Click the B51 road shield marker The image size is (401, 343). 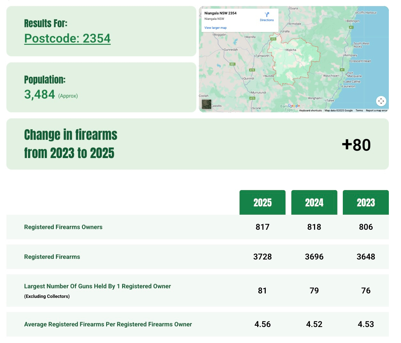pos(232,64)
